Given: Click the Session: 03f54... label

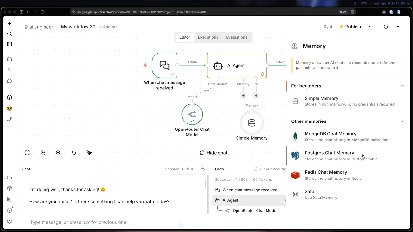Looking at the screenshot, I should coord(181,169).
